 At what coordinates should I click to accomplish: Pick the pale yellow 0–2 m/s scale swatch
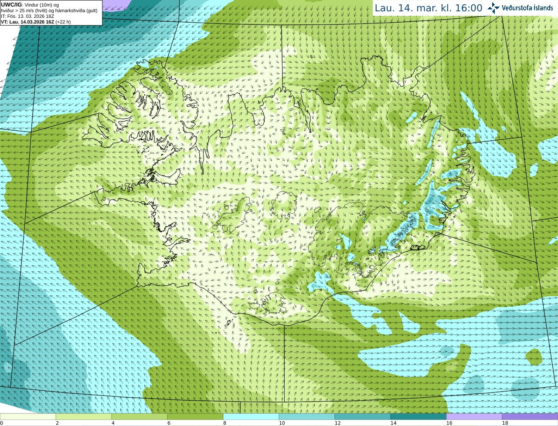pos(28,417)
